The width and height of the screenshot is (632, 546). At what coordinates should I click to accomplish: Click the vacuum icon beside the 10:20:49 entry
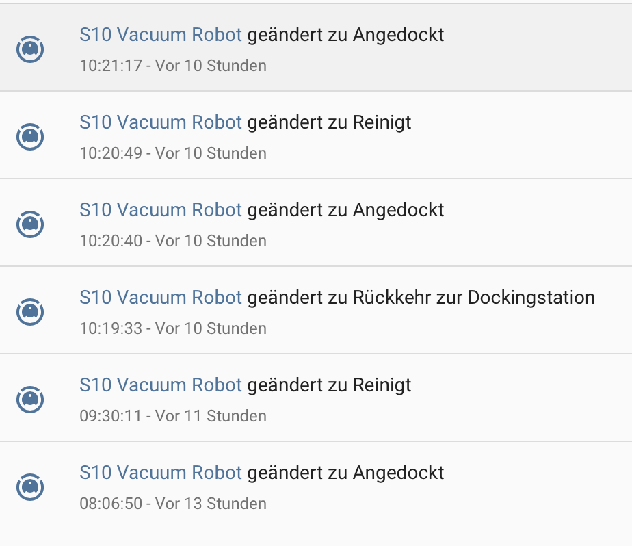tap(29, 136)
